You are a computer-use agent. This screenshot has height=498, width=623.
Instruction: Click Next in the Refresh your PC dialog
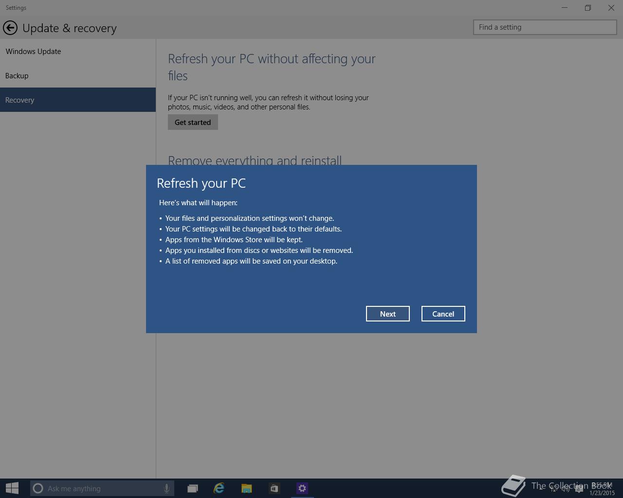[x=387, y=314]
